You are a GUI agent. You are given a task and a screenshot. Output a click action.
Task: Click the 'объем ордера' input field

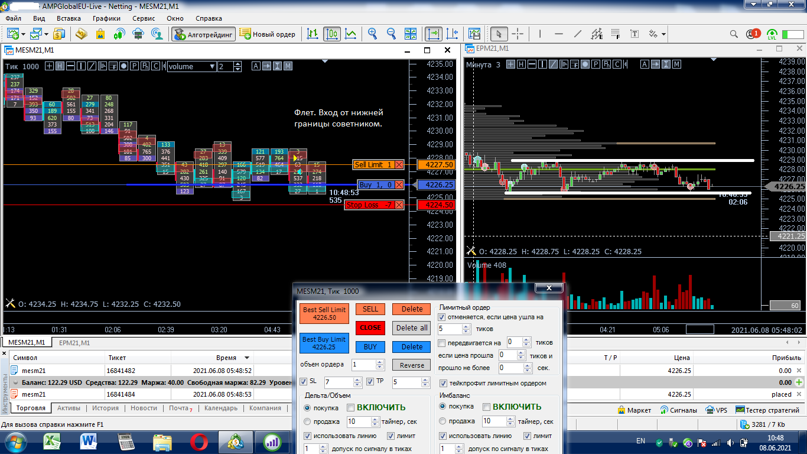(x=364, y=365)
